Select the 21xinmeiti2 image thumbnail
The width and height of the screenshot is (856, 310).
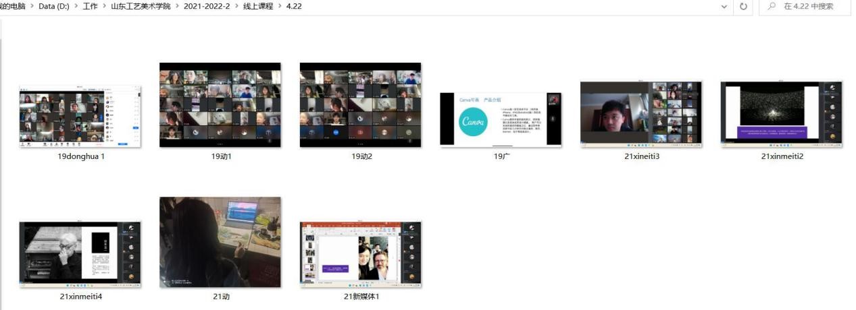[782, 113]
